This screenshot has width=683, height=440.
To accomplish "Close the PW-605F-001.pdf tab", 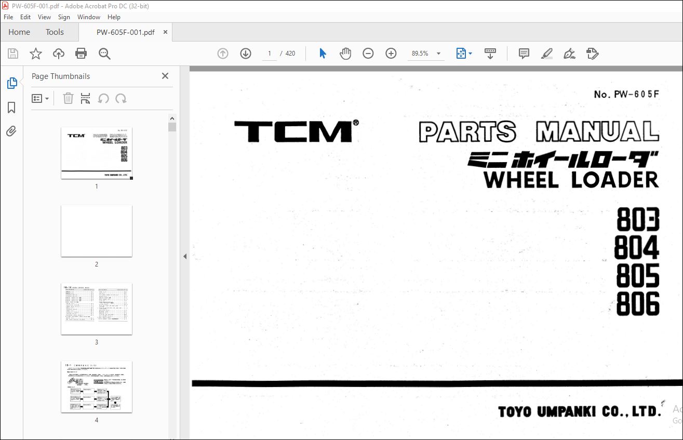I will click(x=165, y=32).
